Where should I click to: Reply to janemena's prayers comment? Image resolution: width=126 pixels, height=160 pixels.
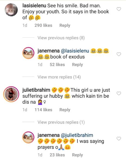pos(77,155)
